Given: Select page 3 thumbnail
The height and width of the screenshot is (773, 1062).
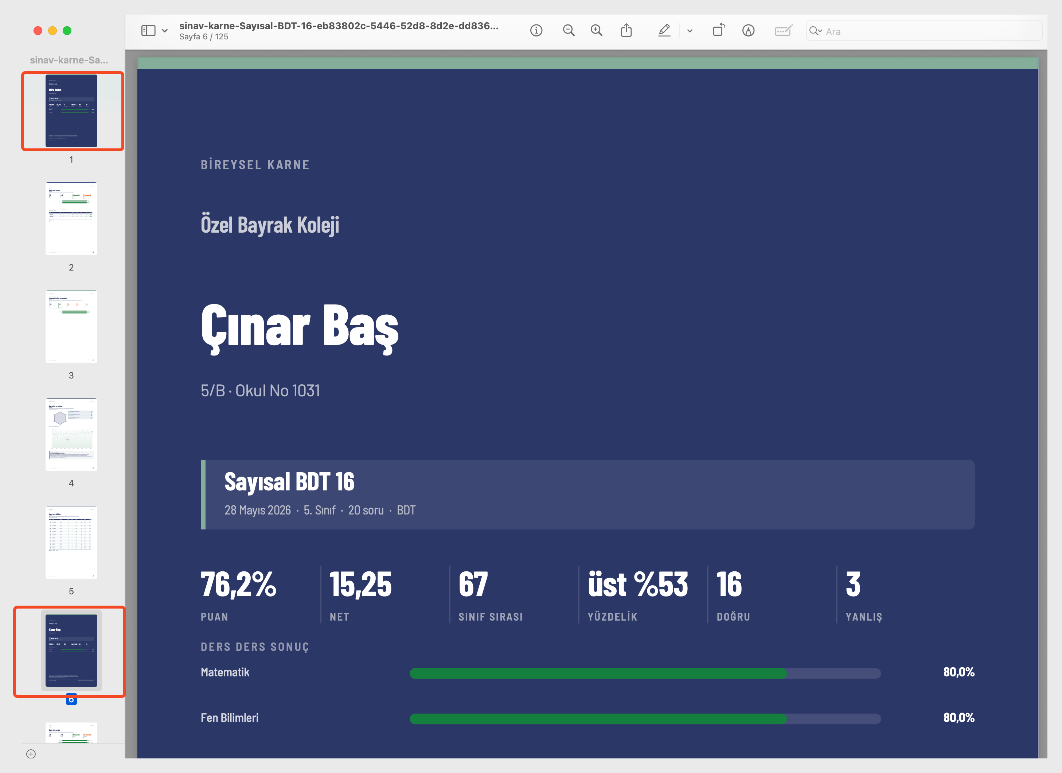Looking at the screenshot, I should click(72, 327).
